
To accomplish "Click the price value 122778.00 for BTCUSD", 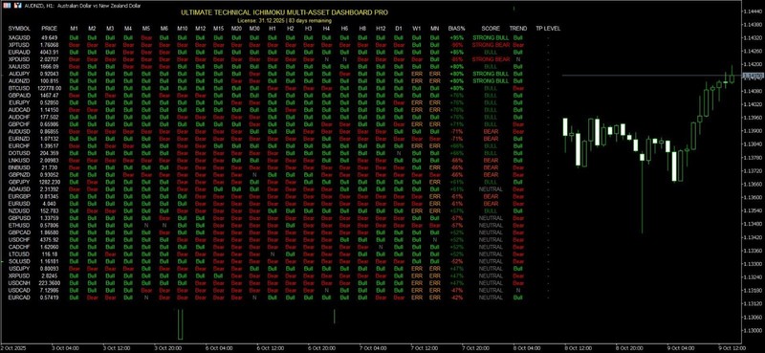I will 50,88.
